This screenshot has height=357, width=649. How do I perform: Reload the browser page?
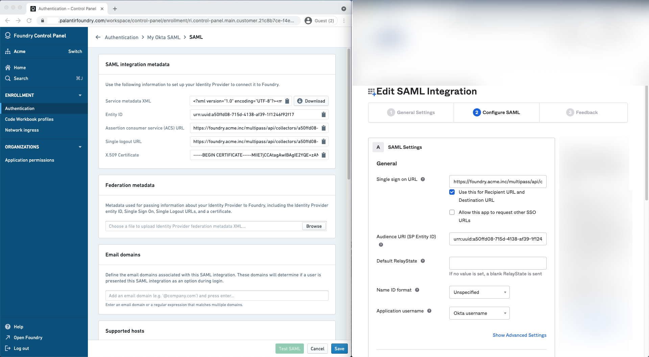(29, 21)
